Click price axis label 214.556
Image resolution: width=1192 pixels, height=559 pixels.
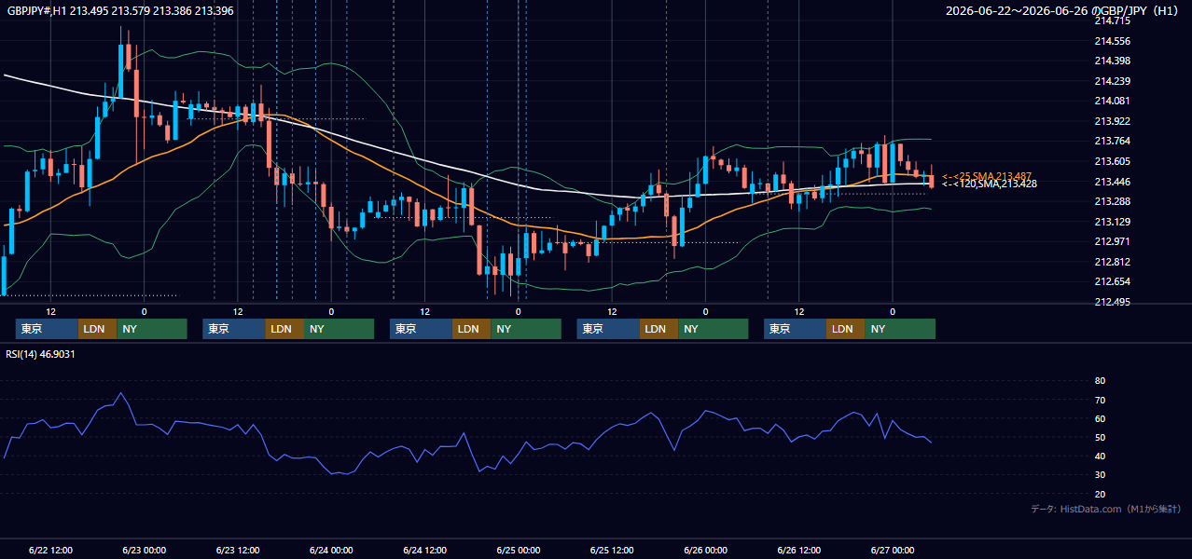click(x=1112, y=41)
